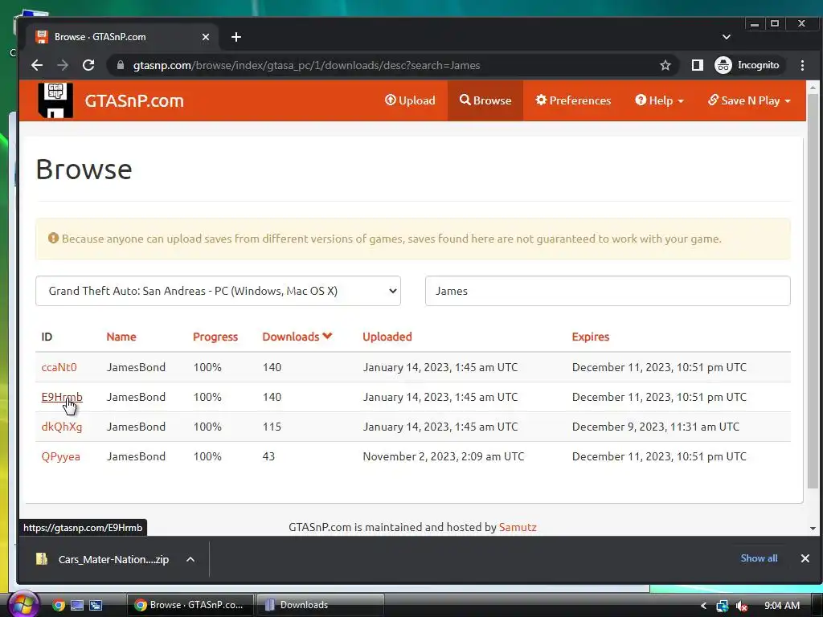Open the Upload page
The width and height of the screenshot is (823, 617).
click(411, 100)
